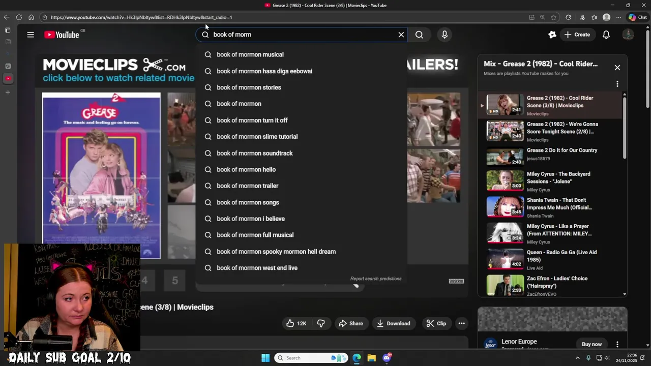Click the SUBSCRIBE watermark on the video
Screen dimensions: 651x366
[456, 281]
